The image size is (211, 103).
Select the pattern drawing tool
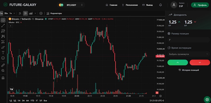coord(3,36)
